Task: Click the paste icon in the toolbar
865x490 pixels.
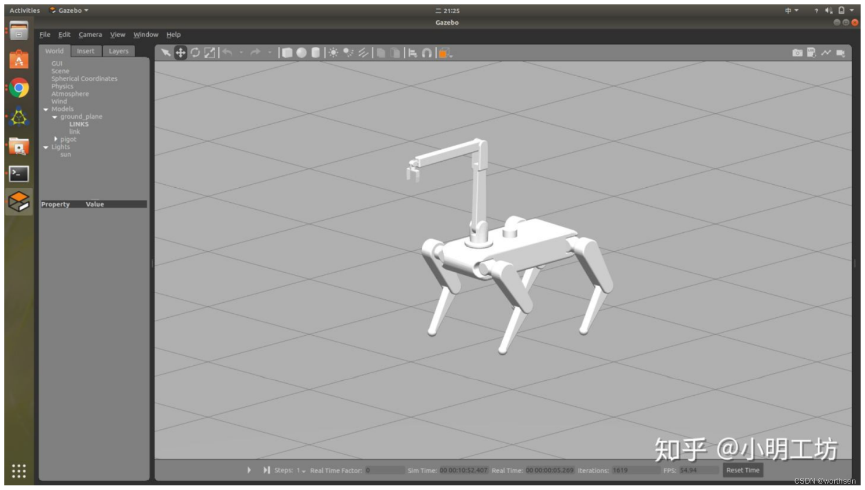Action: tap(395, 53)
